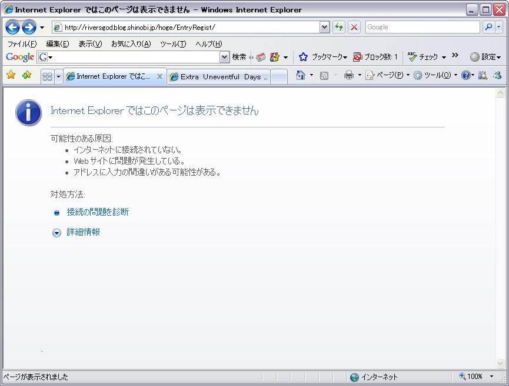Open the ブックマーク star menu

click(322, 57)
